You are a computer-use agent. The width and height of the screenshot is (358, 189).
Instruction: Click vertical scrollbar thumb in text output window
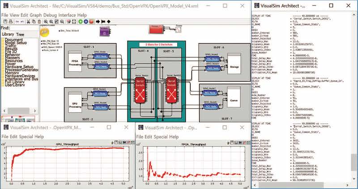[354, 162]
